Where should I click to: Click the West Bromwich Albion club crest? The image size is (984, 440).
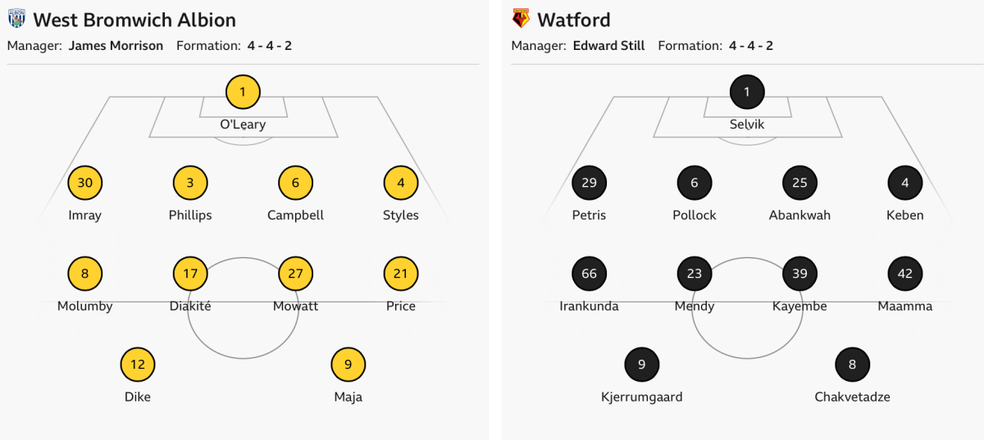[x=17, y=19]
